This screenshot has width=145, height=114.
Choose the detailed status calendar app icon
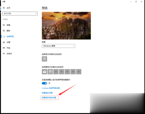[44, 59]
